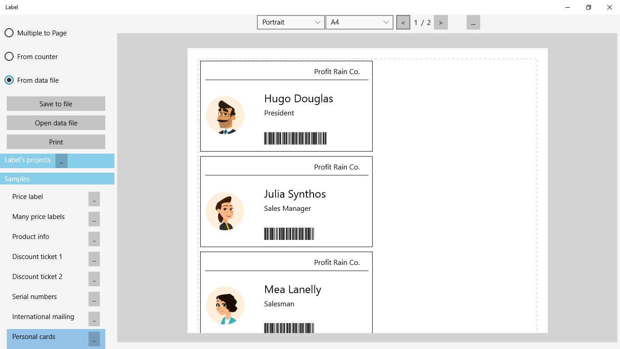The width and height of the screenshot is (620, 349).
Task: Open options next to Label's projects header
Action: [61, 160]
